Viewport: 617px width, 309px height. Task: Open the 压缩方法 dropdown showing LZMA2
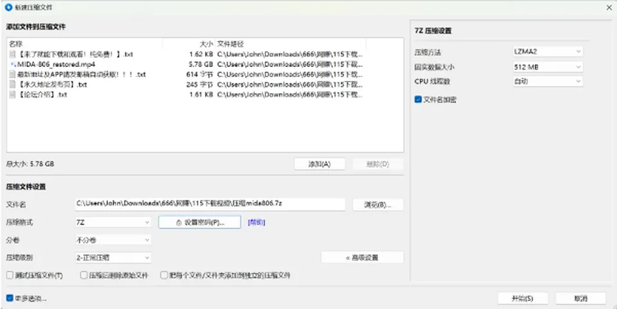click(x=548, y=51)
